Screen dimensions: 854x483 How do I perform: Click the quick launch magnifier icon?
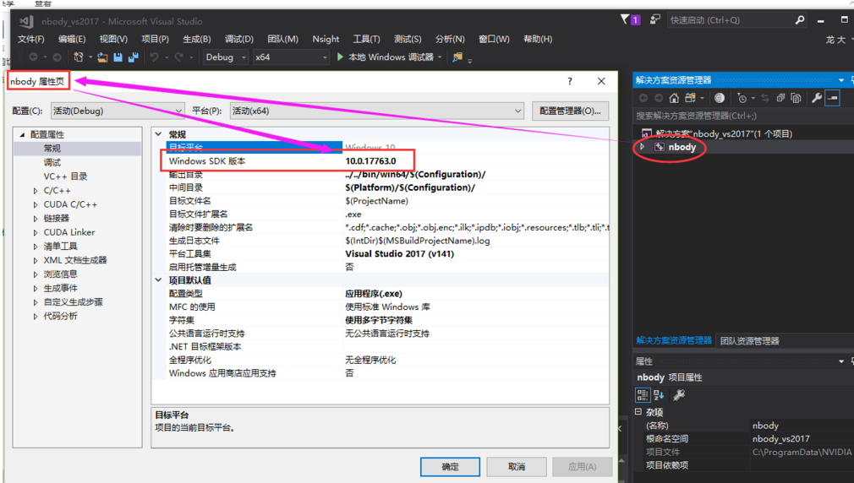tap(800, 20)
